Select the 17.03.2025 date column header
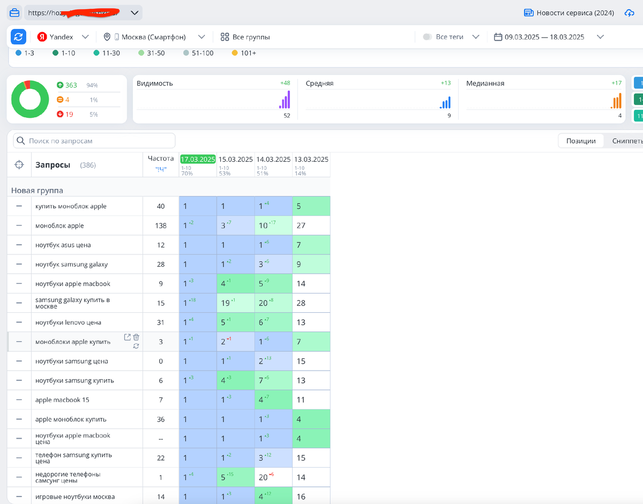Viewport: 643px width, 504px height. [198, 159]
